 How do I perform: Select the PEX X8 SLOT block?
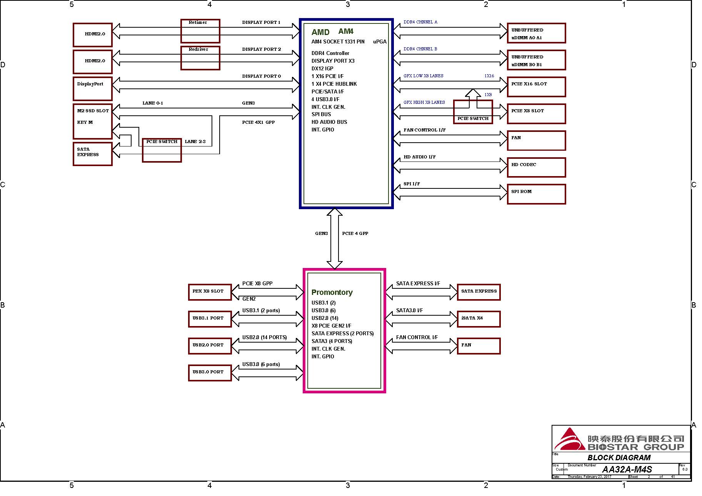pos(210,292)
